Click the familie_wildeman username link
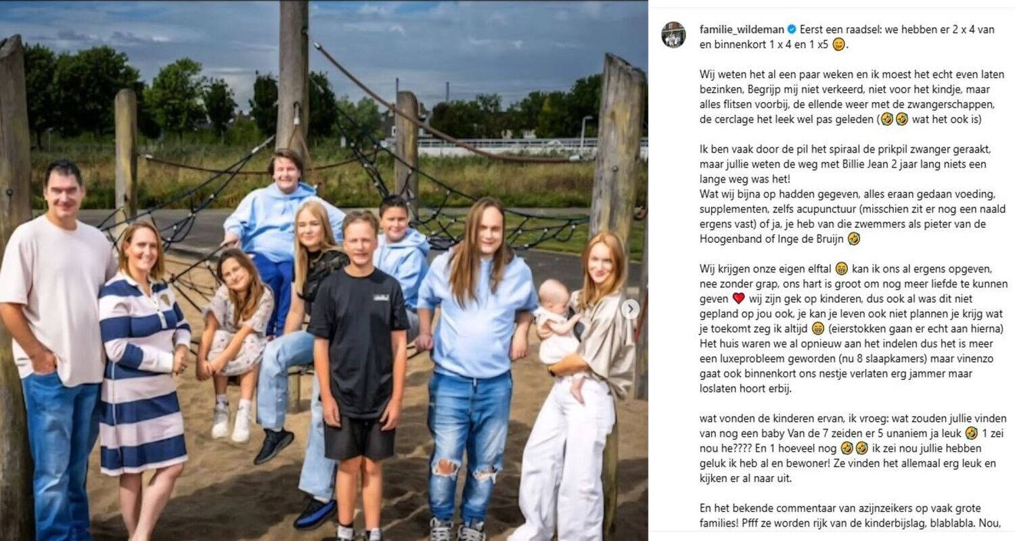Image resolution: width=1015 pixels, height=541 pixels. 742,29
